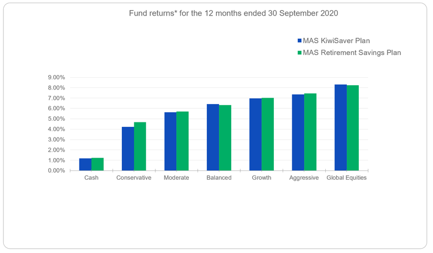Click the green Moderate bar
The height and width of the screenshot is (253, 433).
pyautogui.click(x=182, y=141)
